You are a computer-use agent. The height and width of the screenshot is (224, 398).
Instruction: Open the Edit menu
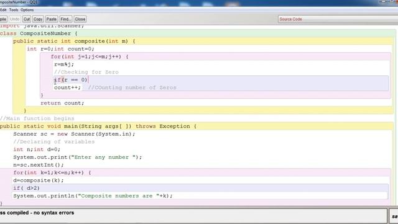(3, 10)
